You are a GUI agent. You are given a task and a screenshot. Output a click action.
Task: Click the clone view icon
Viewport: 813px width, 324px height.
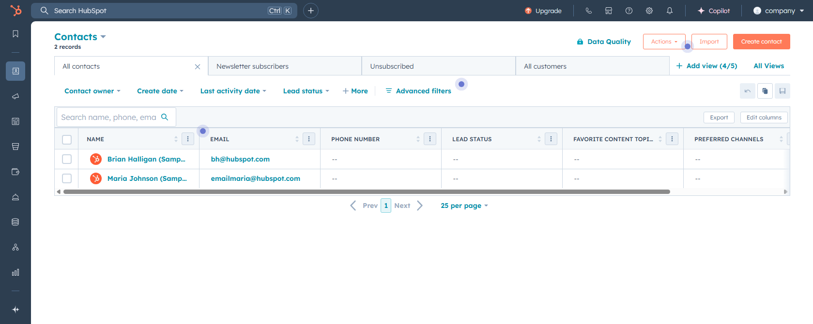(x=765, y=91)
